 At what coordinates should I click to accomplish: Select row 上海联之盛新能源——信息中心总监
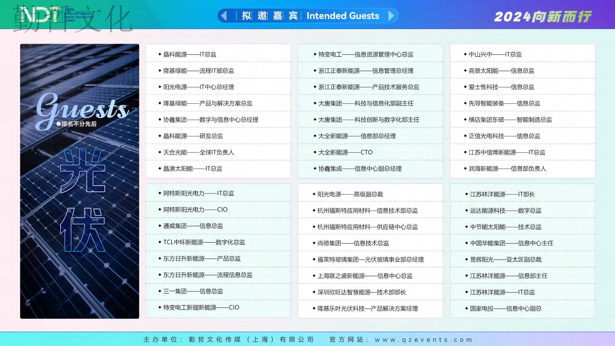(371, 276)
